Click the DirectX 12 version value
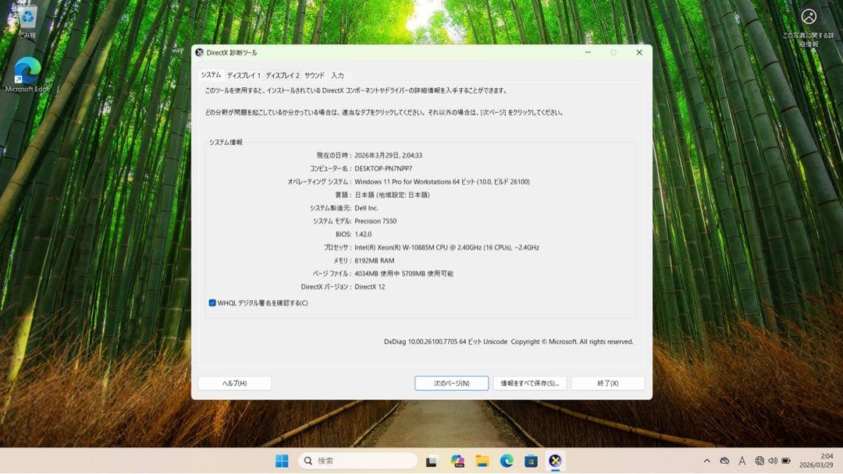This screenshot has height=474, width=843. [x=370, y=287]
